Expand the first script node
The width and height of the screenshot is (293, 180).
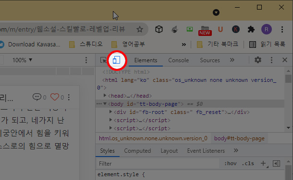(110, 120)
